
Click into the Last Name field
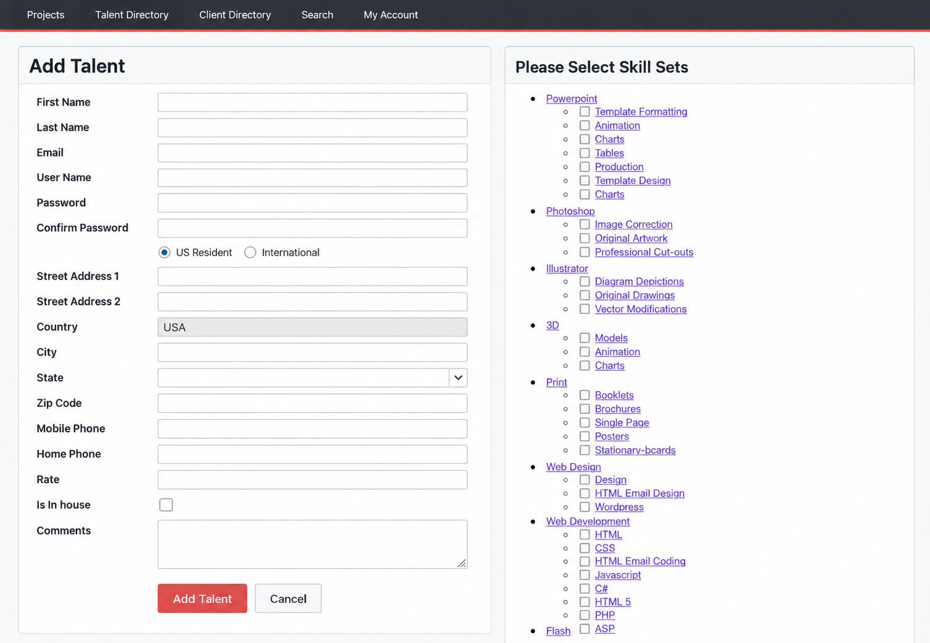[313, 128]
